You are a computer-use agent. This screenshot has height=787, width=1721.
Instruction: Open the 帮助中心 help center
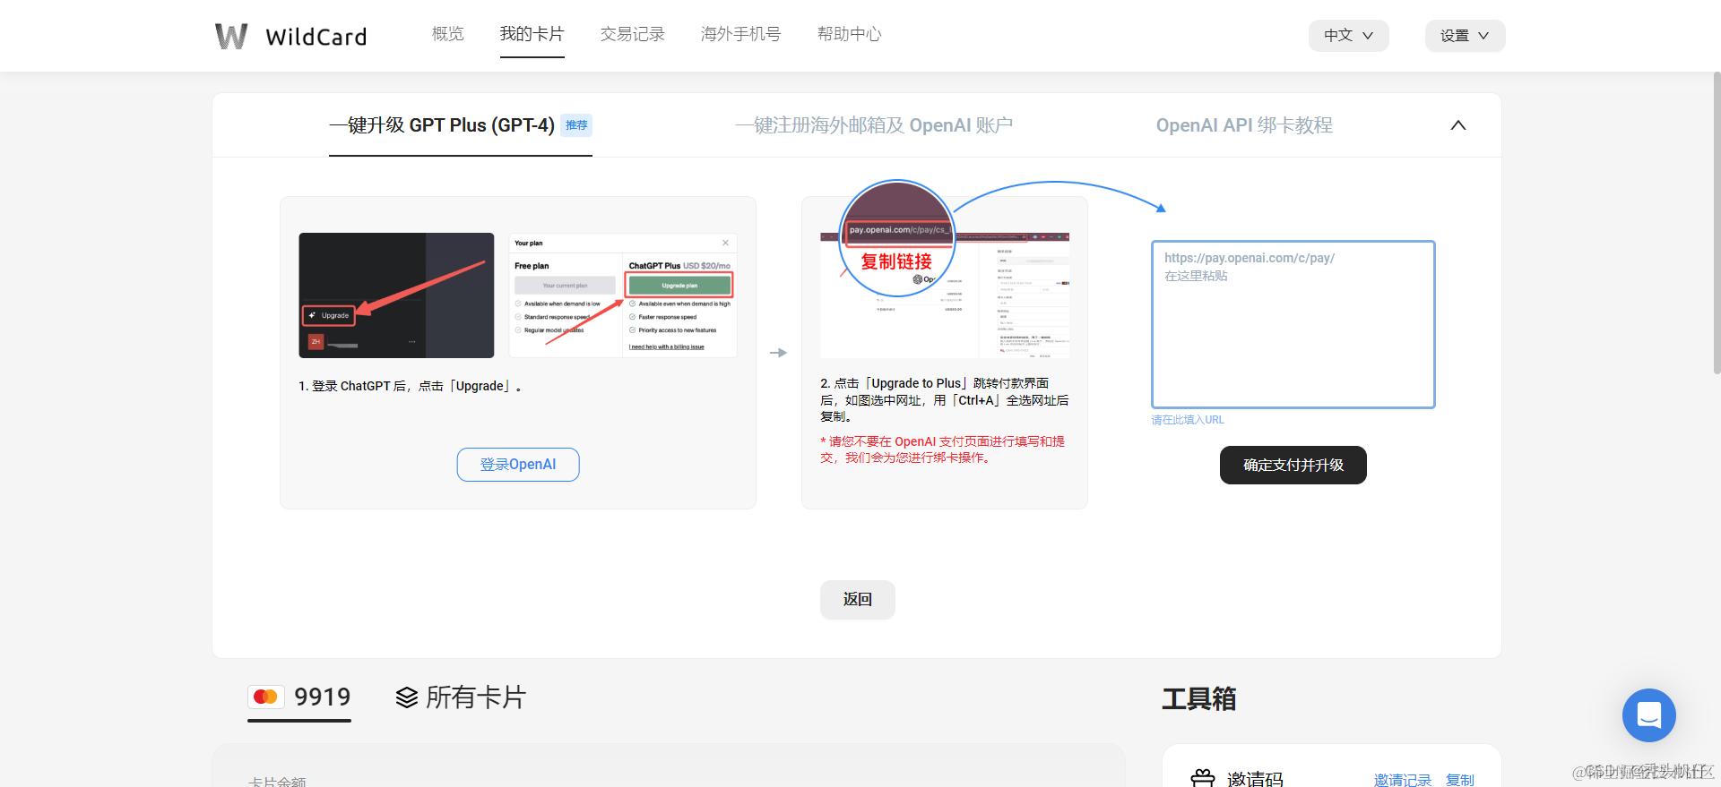pos(849,34)
